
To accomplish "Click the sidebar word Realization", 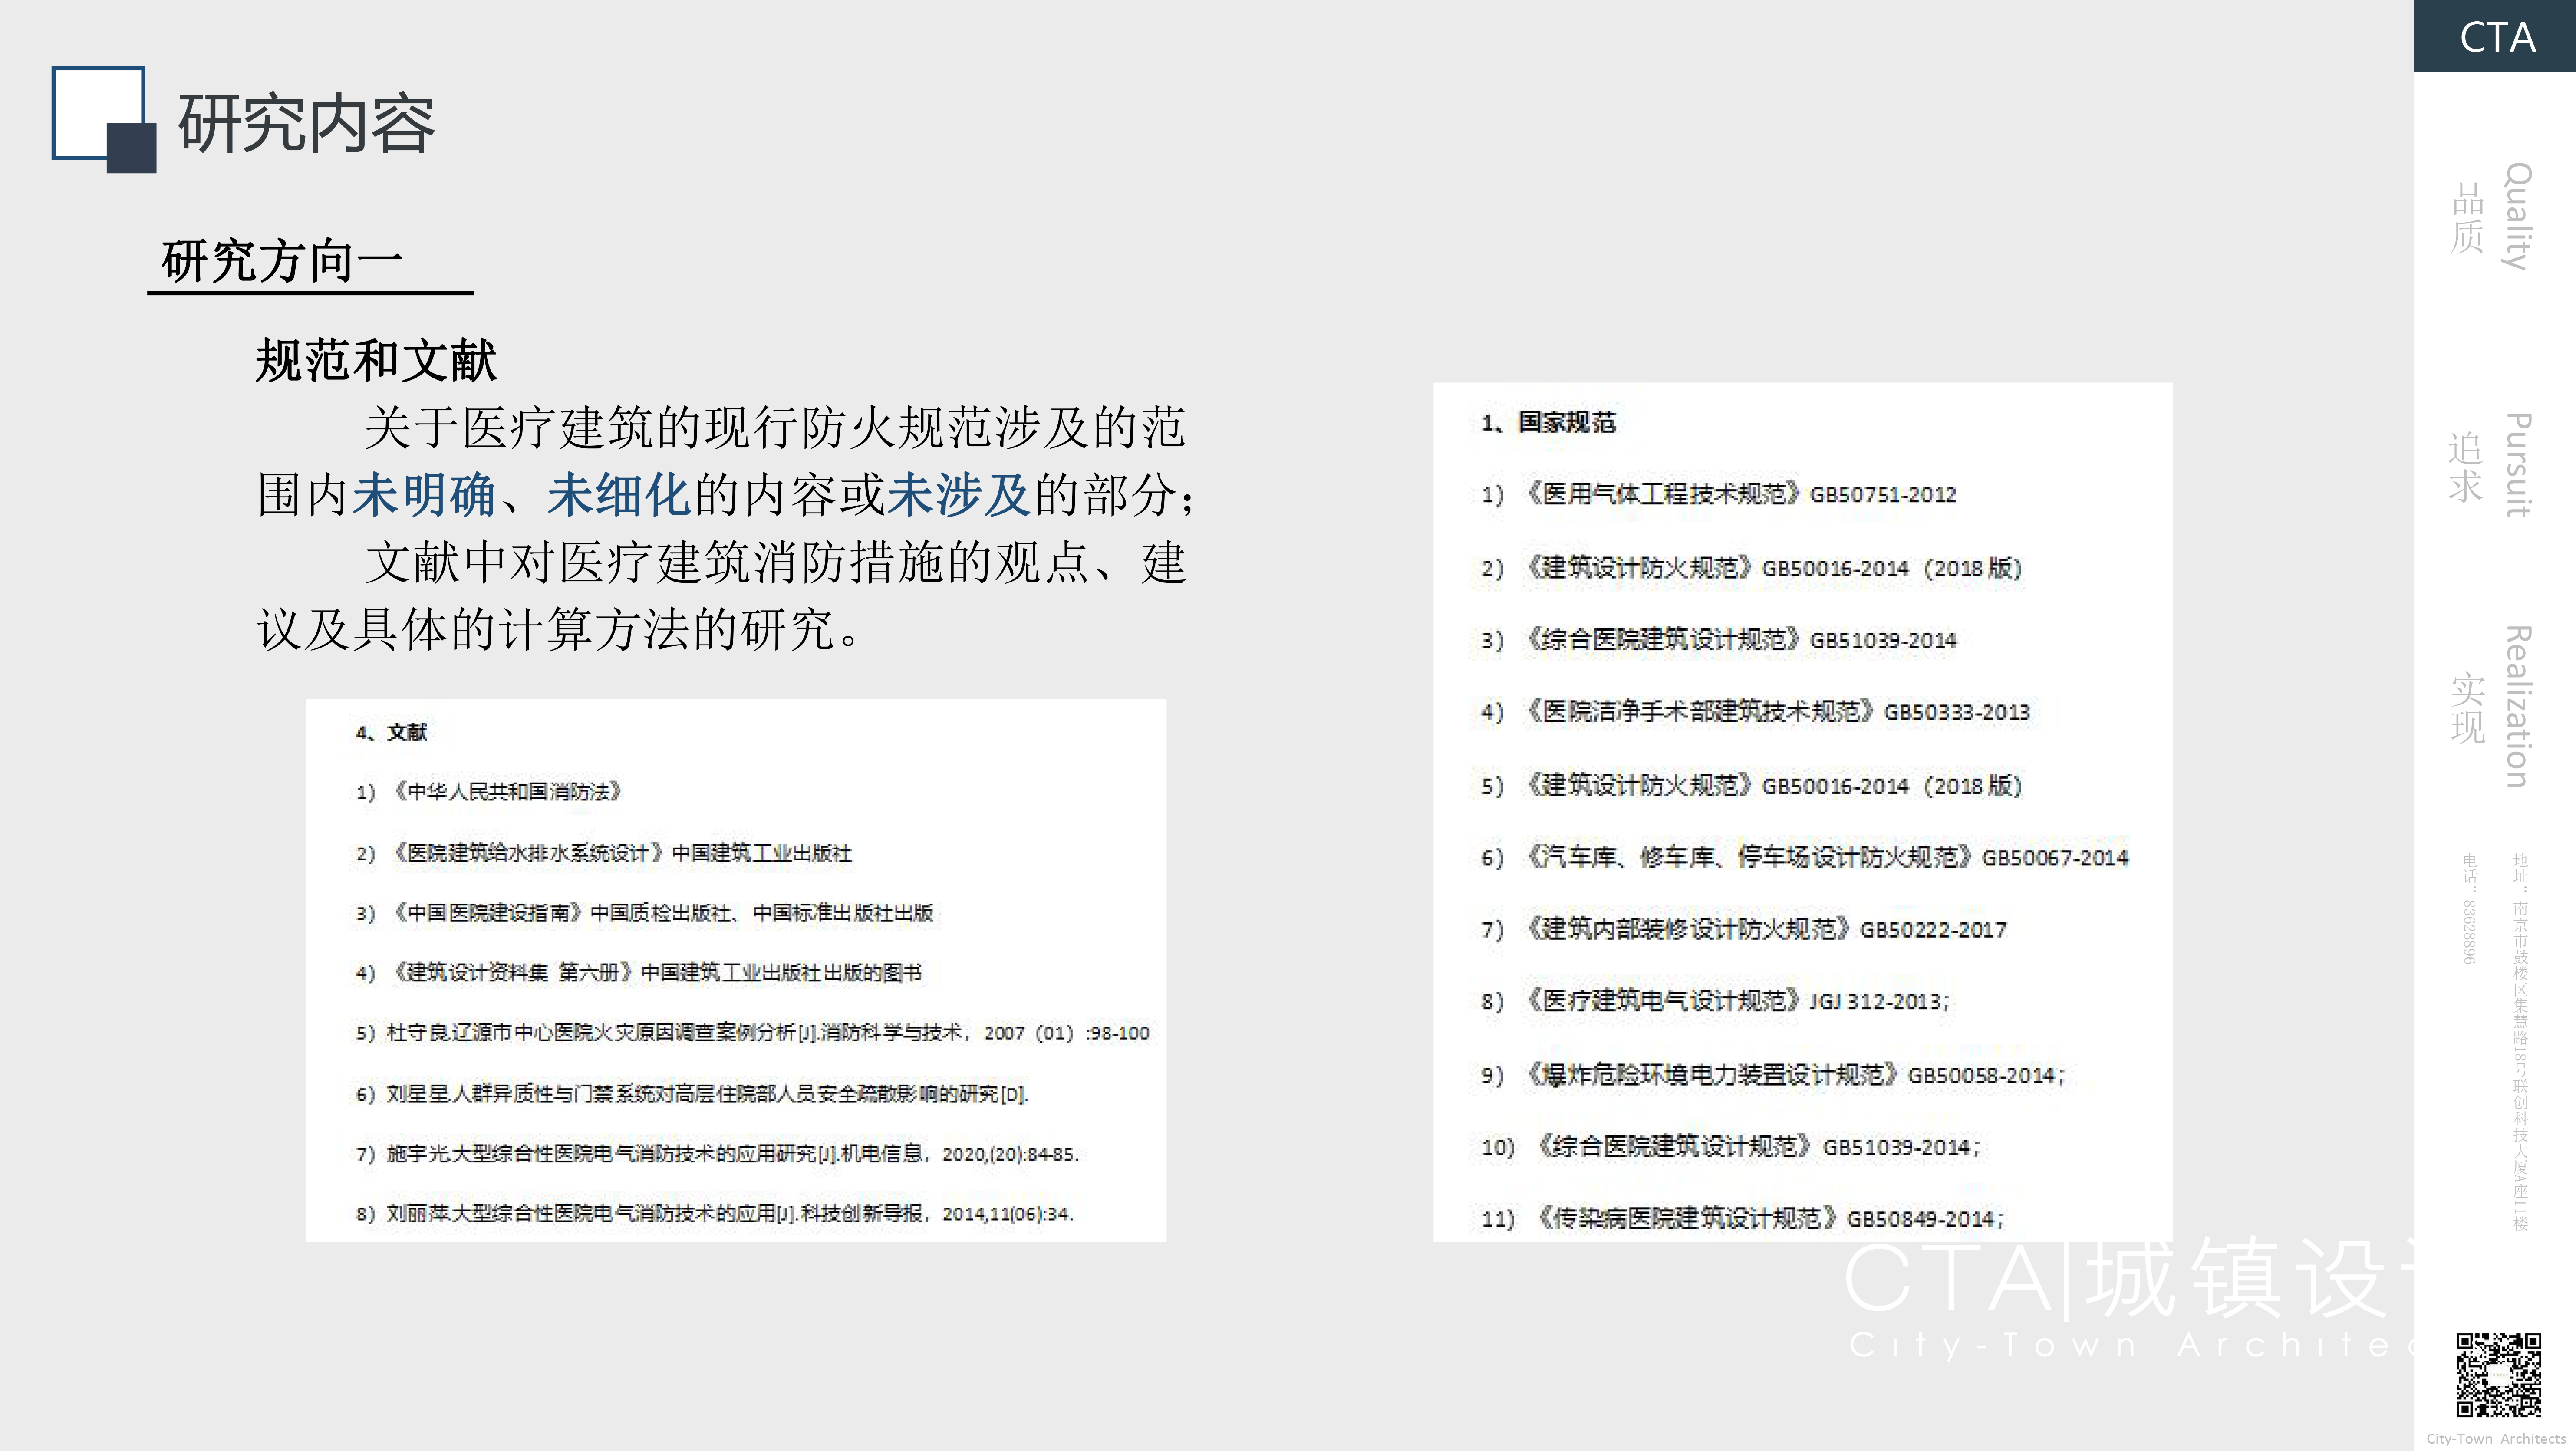I will click(x=2517, y=707).
